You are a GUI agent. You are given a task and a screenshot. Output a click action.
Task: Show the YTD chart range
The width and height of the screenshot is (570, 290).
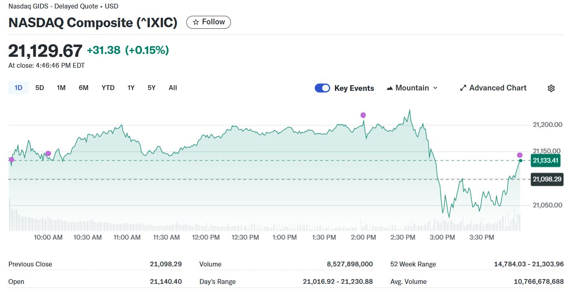108,88
